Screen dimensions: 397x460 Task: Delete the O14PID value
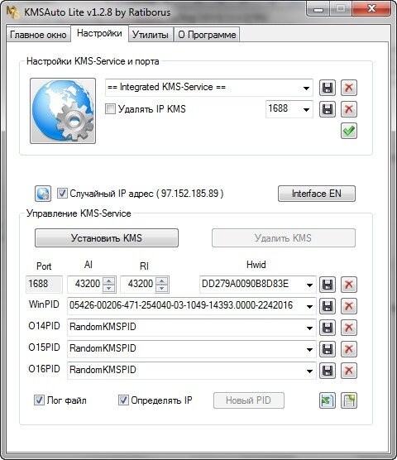click(x=349, y=328)
